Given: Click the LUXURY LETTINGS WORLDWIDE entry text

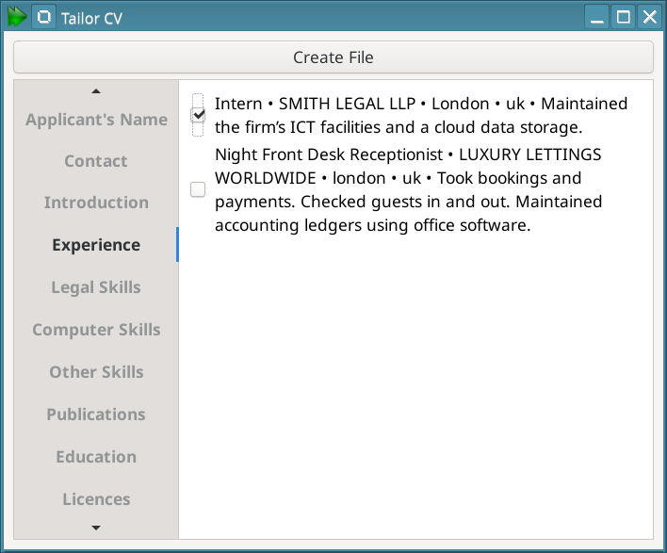Looking at the screenshot, I should tap(408, 189).
